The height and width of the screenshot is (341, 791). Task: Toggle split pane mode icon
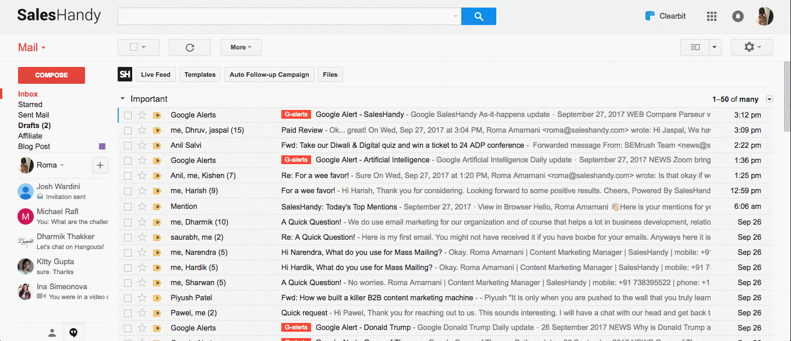pos(694,47)
